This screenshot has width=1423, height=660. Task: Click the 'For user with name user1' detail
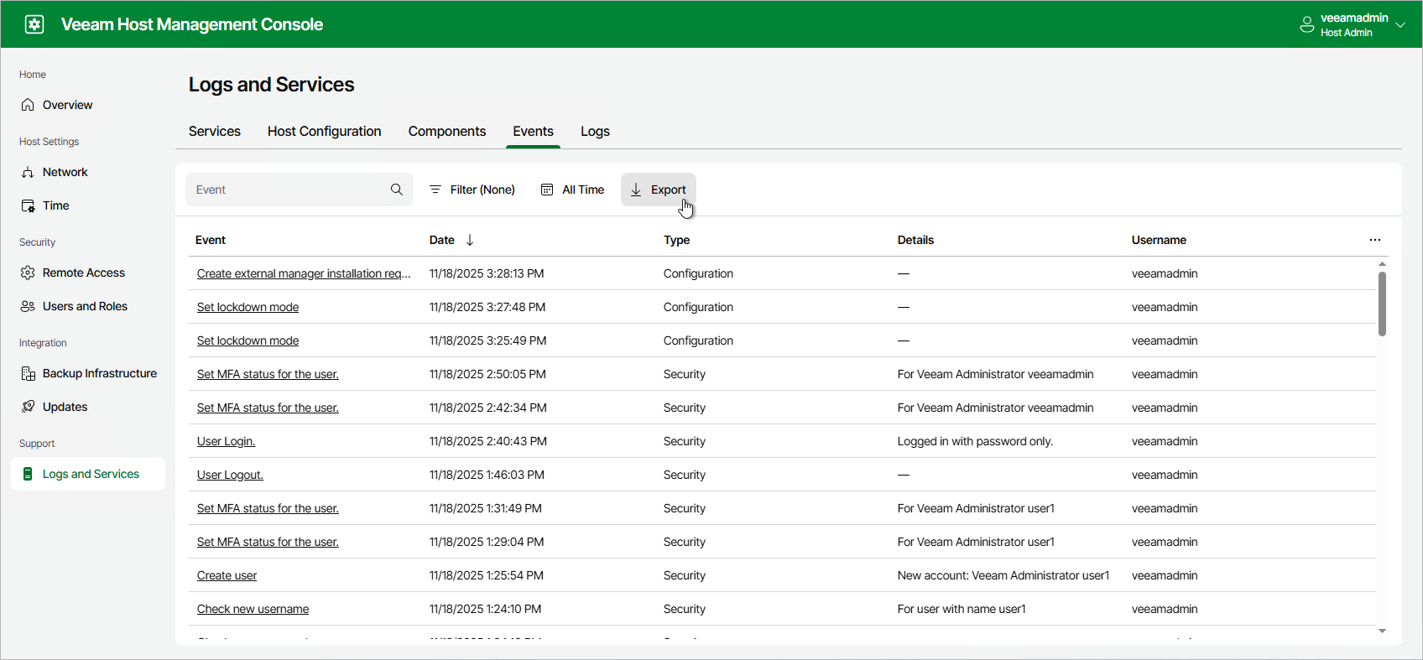pos(962,609)
